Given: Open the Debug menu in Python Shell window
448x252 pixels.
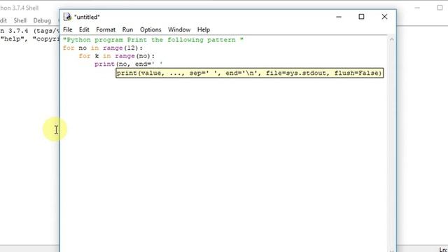Looking at the screenshot, I should click(42, 20).
